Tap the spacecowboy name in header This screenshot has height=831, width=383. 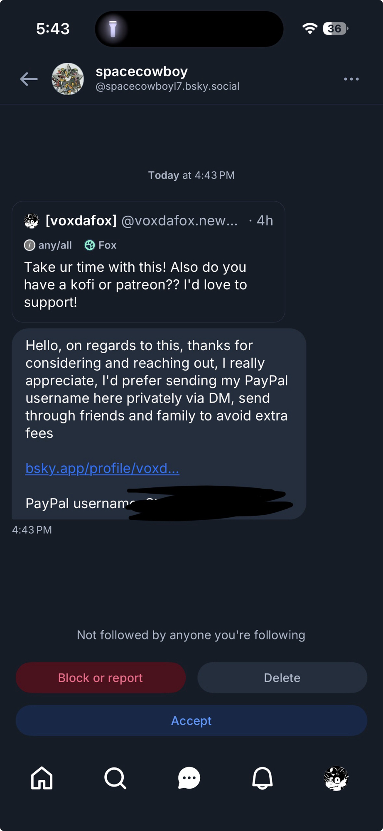coord(142,71)
